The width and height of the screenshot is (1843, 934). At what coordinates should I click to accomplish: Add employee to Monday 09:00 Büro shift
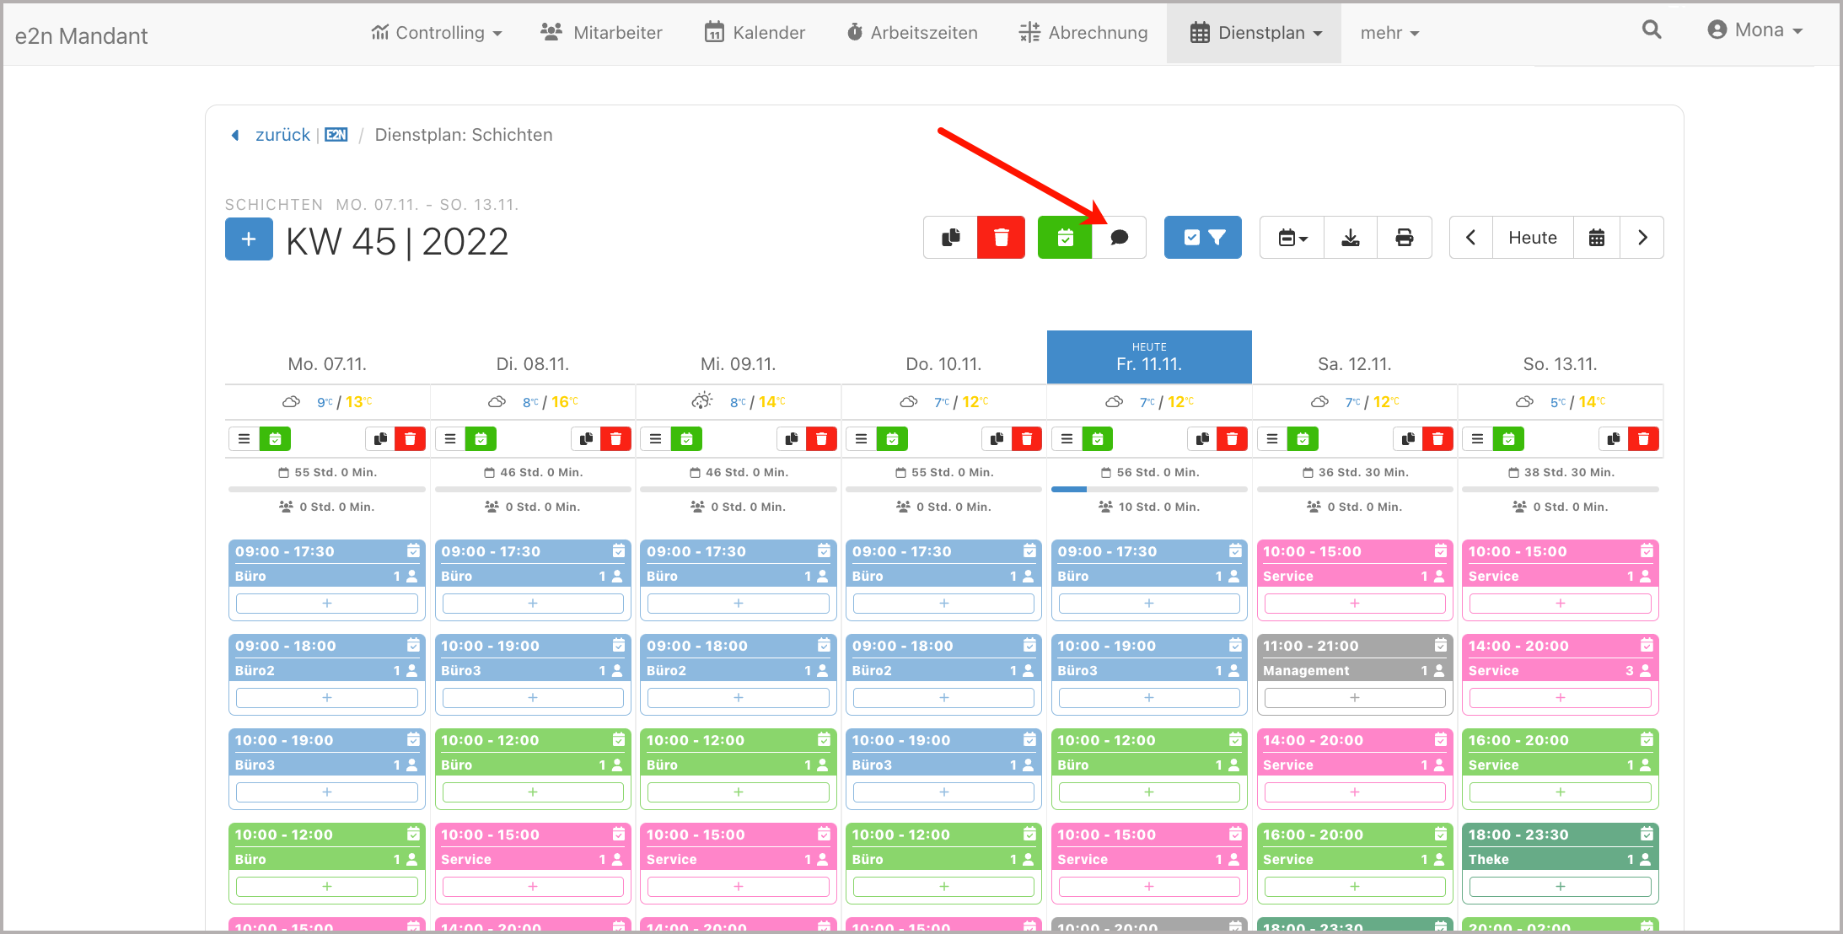pos(327,604)
